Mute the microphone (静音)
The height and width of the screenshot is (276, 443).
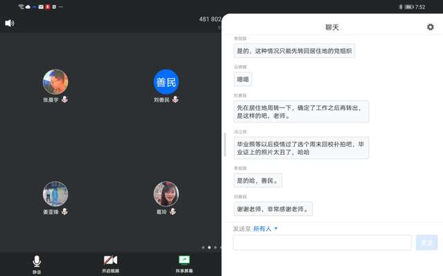37,263
